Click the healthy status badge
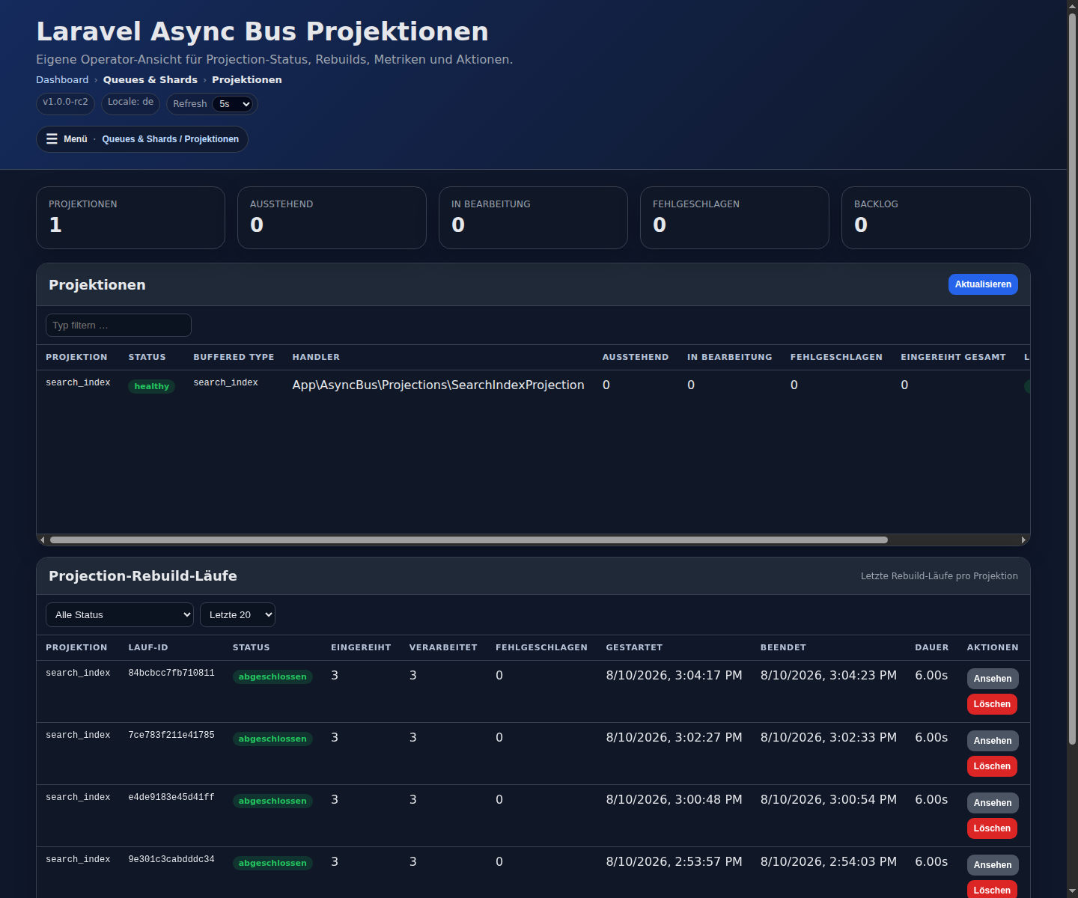Screen dimensions: 1078x898 click(152, 386)
